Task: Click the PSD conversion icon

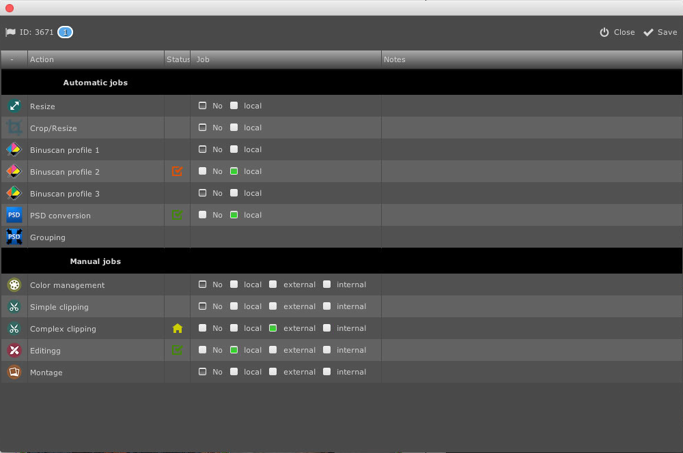Action: point(14,215)
